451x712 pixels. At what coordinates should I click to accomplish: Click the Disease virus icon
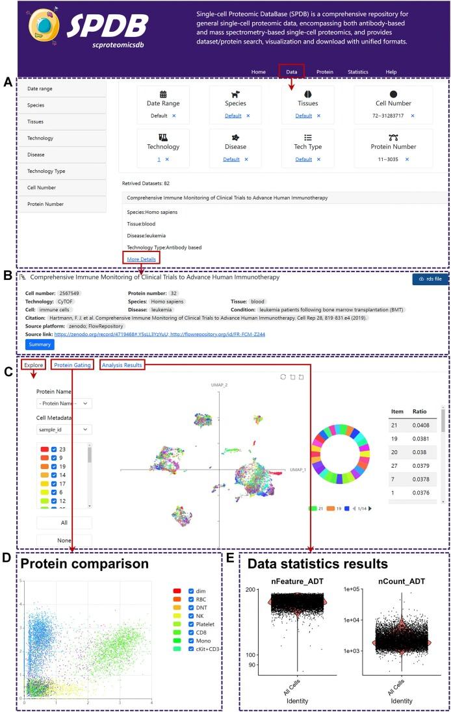[x=235, y=138]
